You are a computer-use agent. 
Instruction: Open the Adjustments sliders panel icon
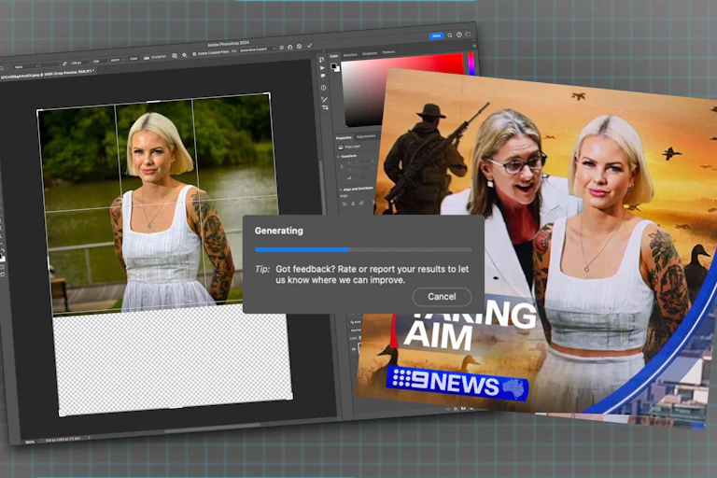[x=325, y=107]
